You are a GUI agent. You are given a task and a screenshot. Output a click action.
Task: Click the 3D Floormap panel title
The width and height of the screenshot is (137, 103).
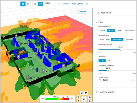104,13
